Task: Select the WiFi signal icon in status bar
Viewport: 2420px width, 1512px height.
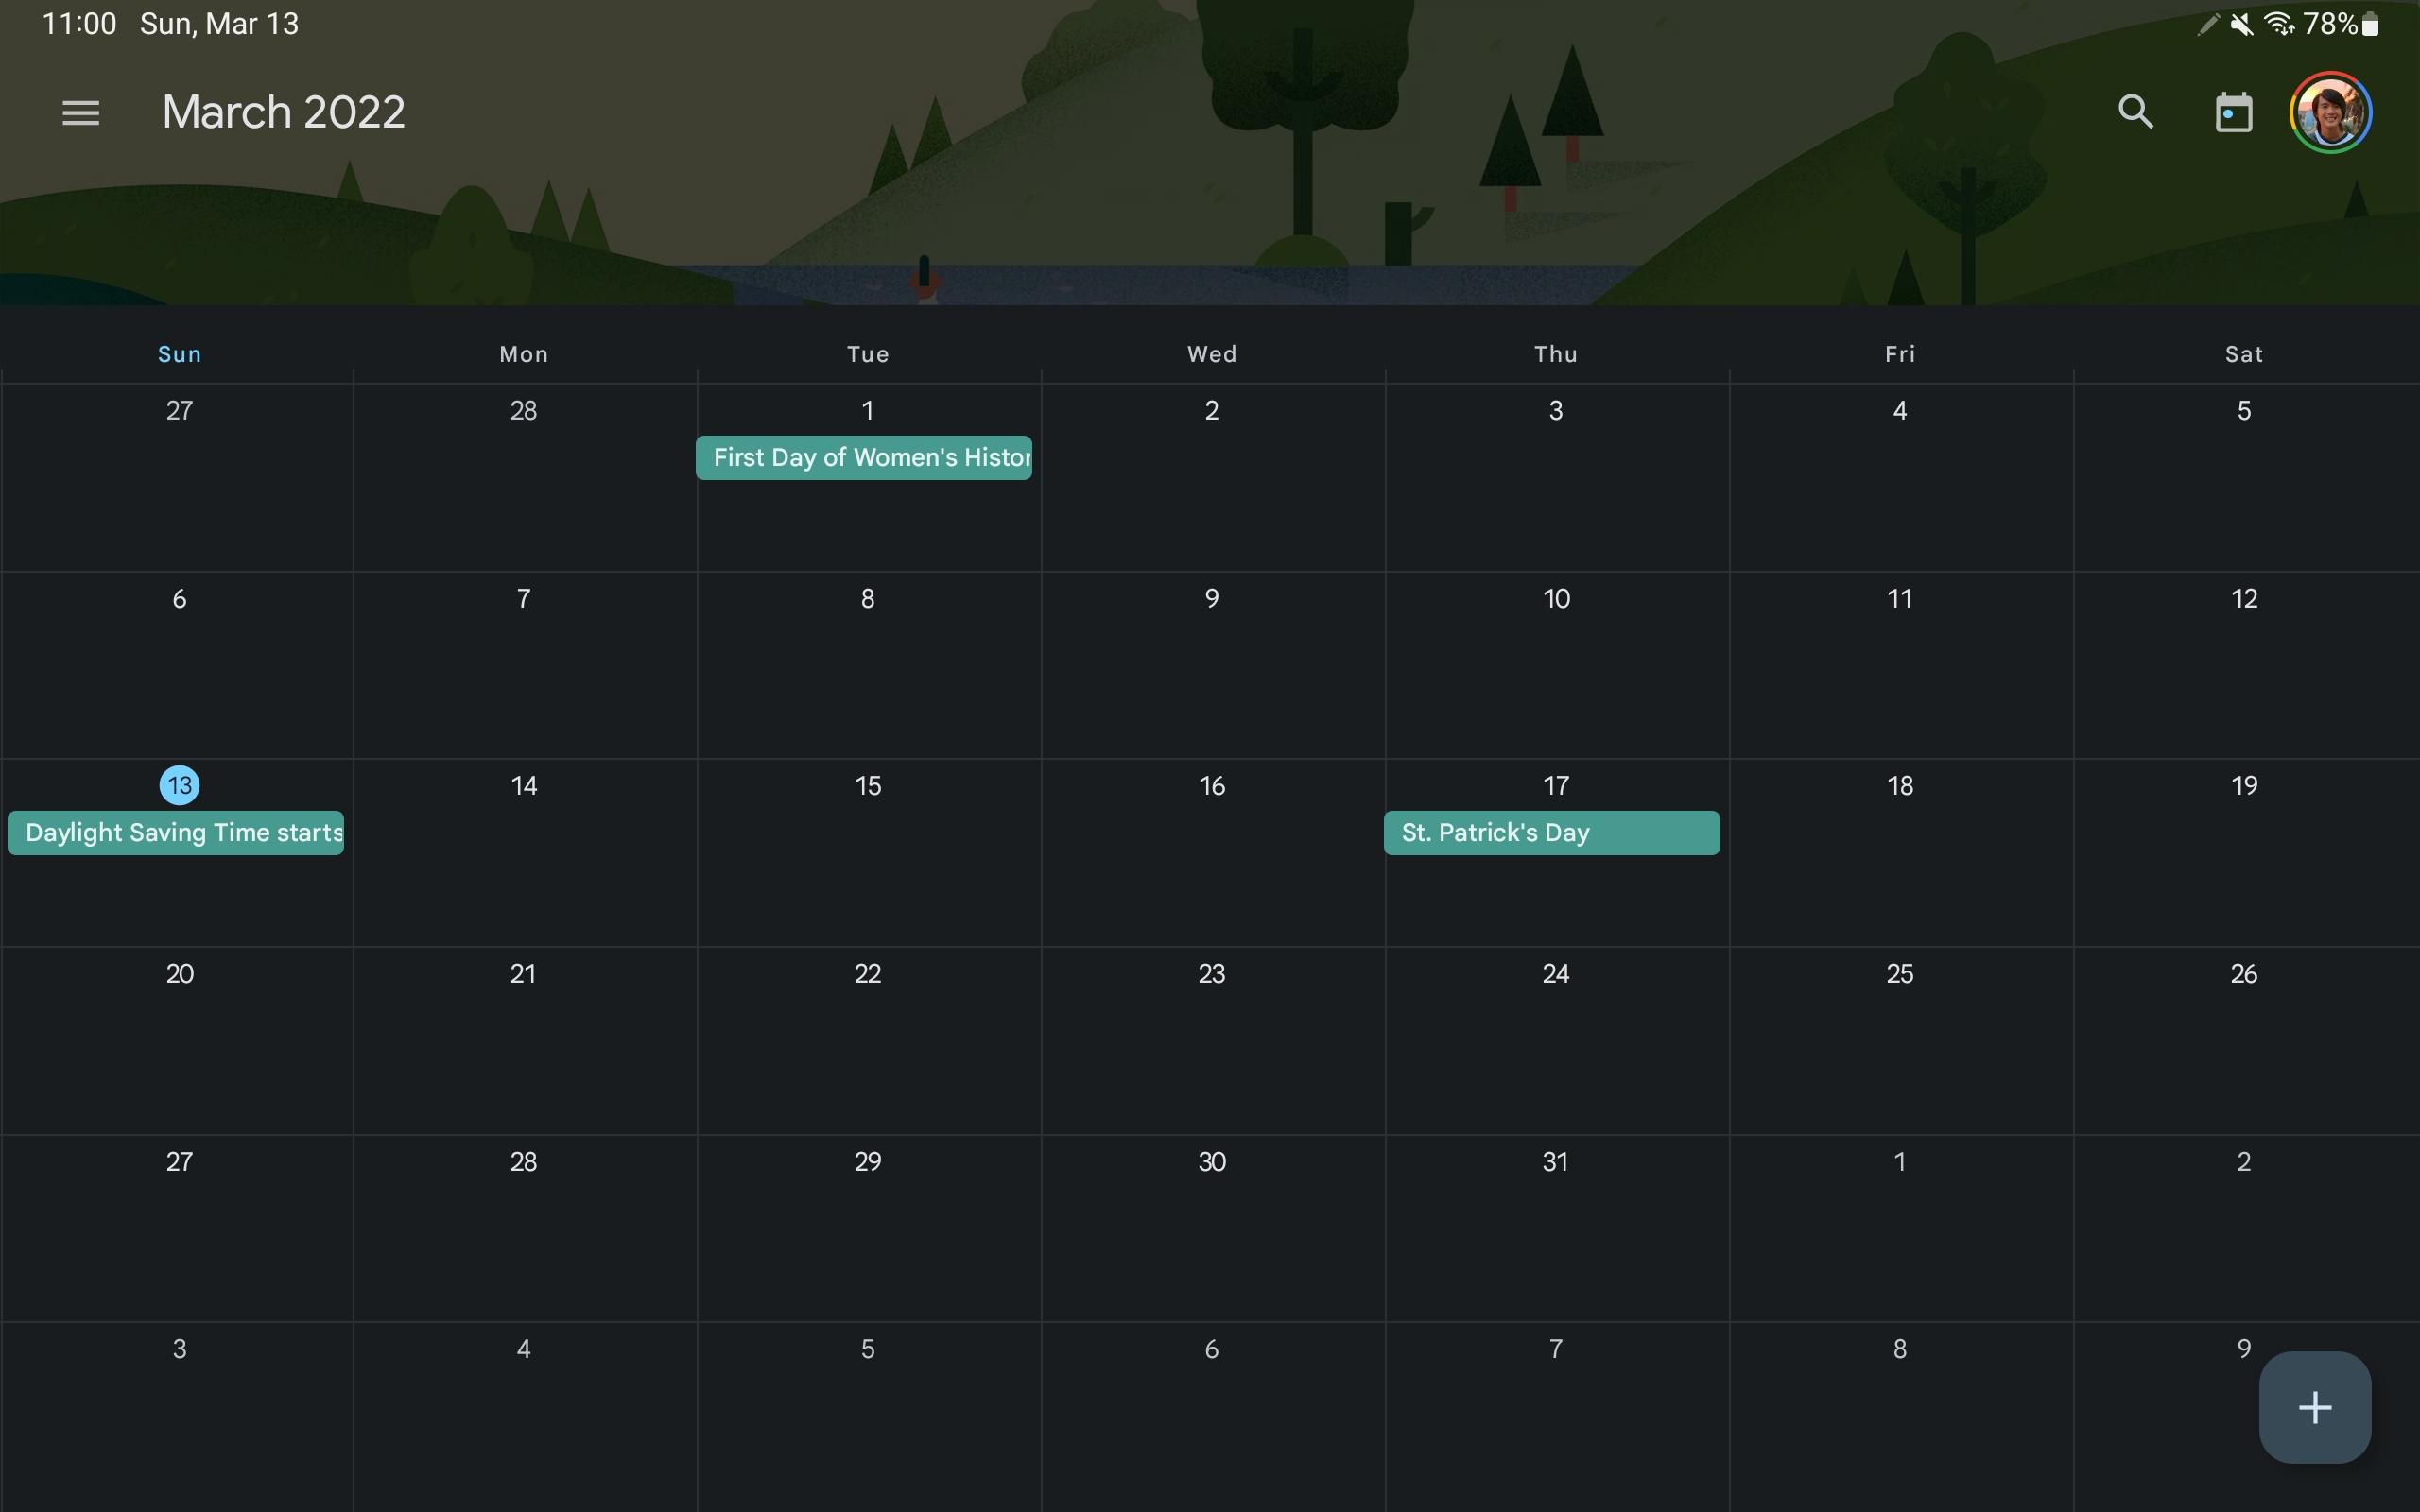Action: 2282,23
